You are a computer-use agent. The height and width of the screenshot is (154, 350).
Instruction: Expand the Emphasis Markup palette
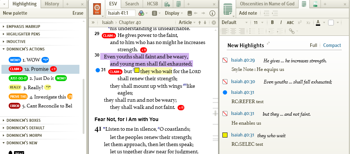[23, 27]
